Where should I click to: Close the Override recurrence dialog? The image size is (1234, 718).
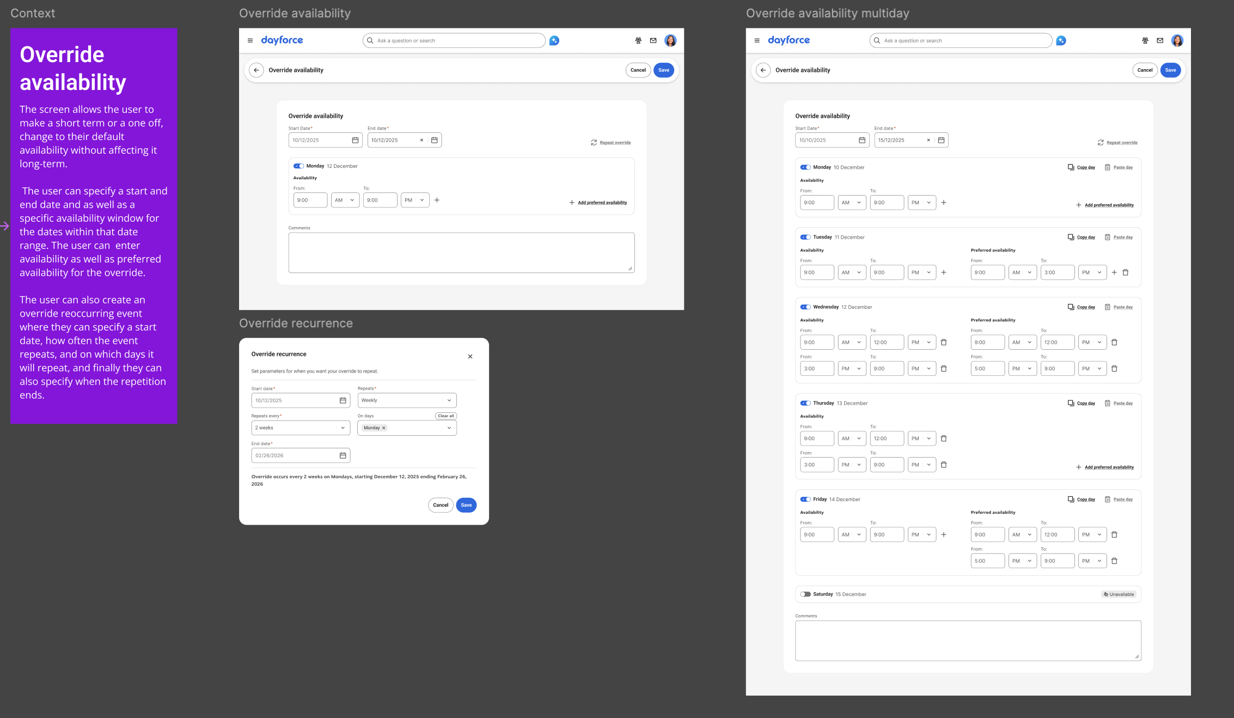click(470, 357)
